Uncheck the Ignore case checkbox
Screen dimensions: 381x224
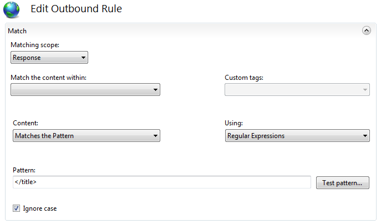16,209
